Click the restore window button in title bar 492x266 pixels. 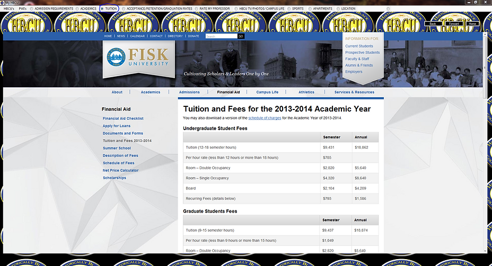tap(476, 2)
